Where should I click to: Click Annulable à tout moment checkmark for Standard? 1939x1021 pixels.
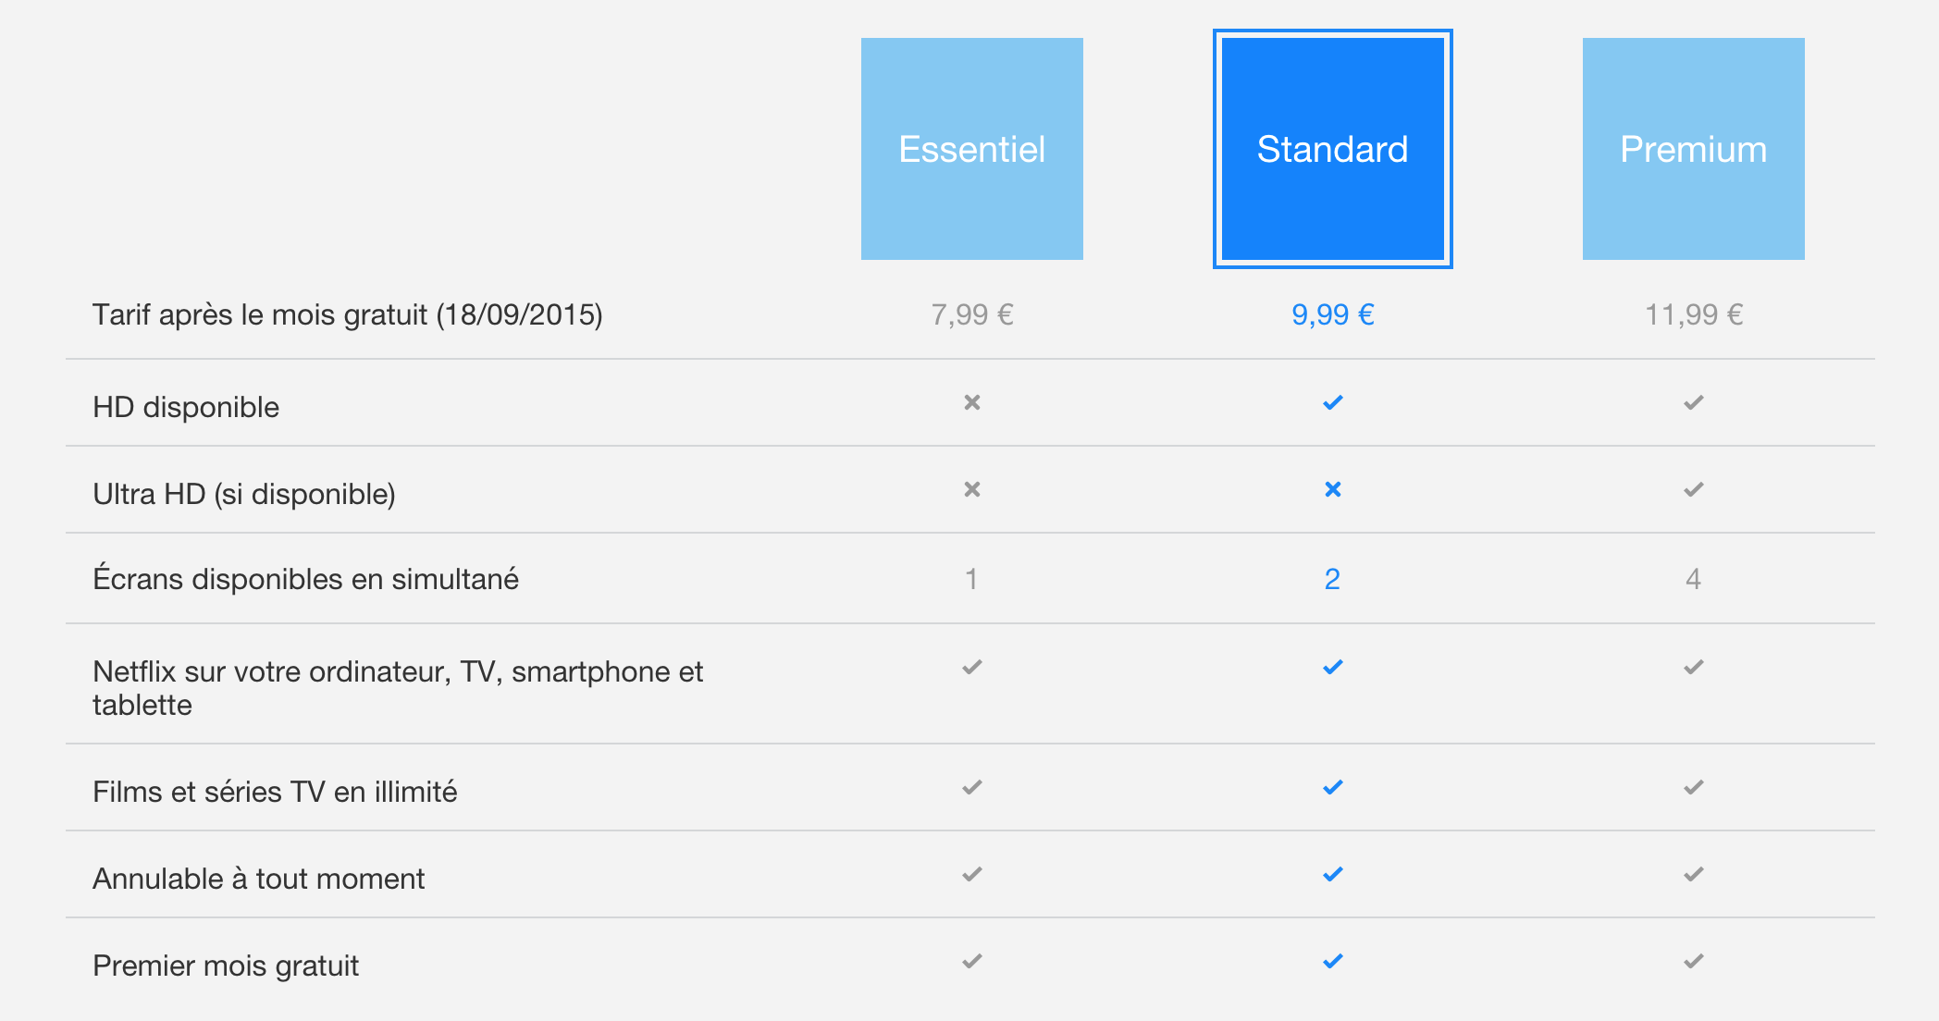tap(1332, 874)
